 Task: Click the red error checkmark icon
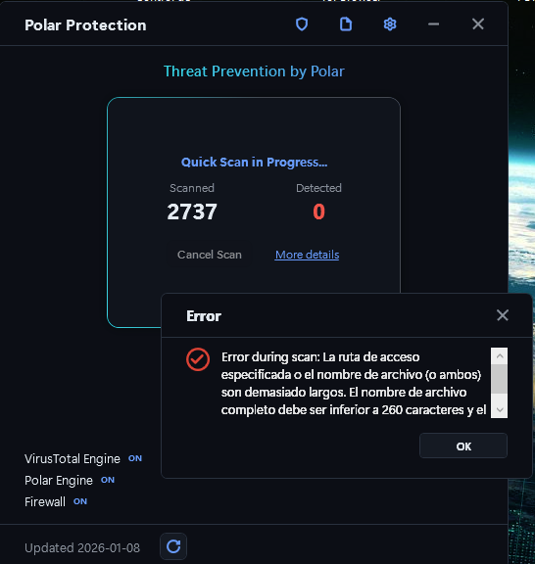[x=198, y=359]
